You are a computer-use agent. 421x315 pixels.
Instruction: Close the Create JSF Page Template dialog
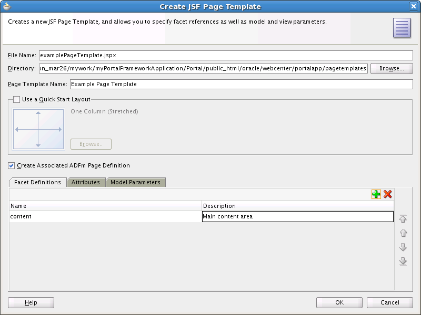tap(414, 6)
